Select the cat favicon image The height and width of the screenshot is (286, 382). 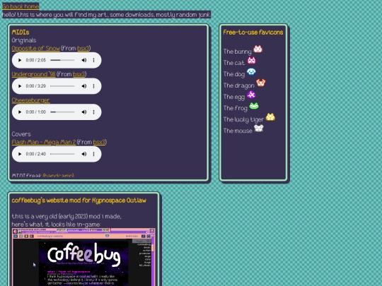tap(252, 60)
